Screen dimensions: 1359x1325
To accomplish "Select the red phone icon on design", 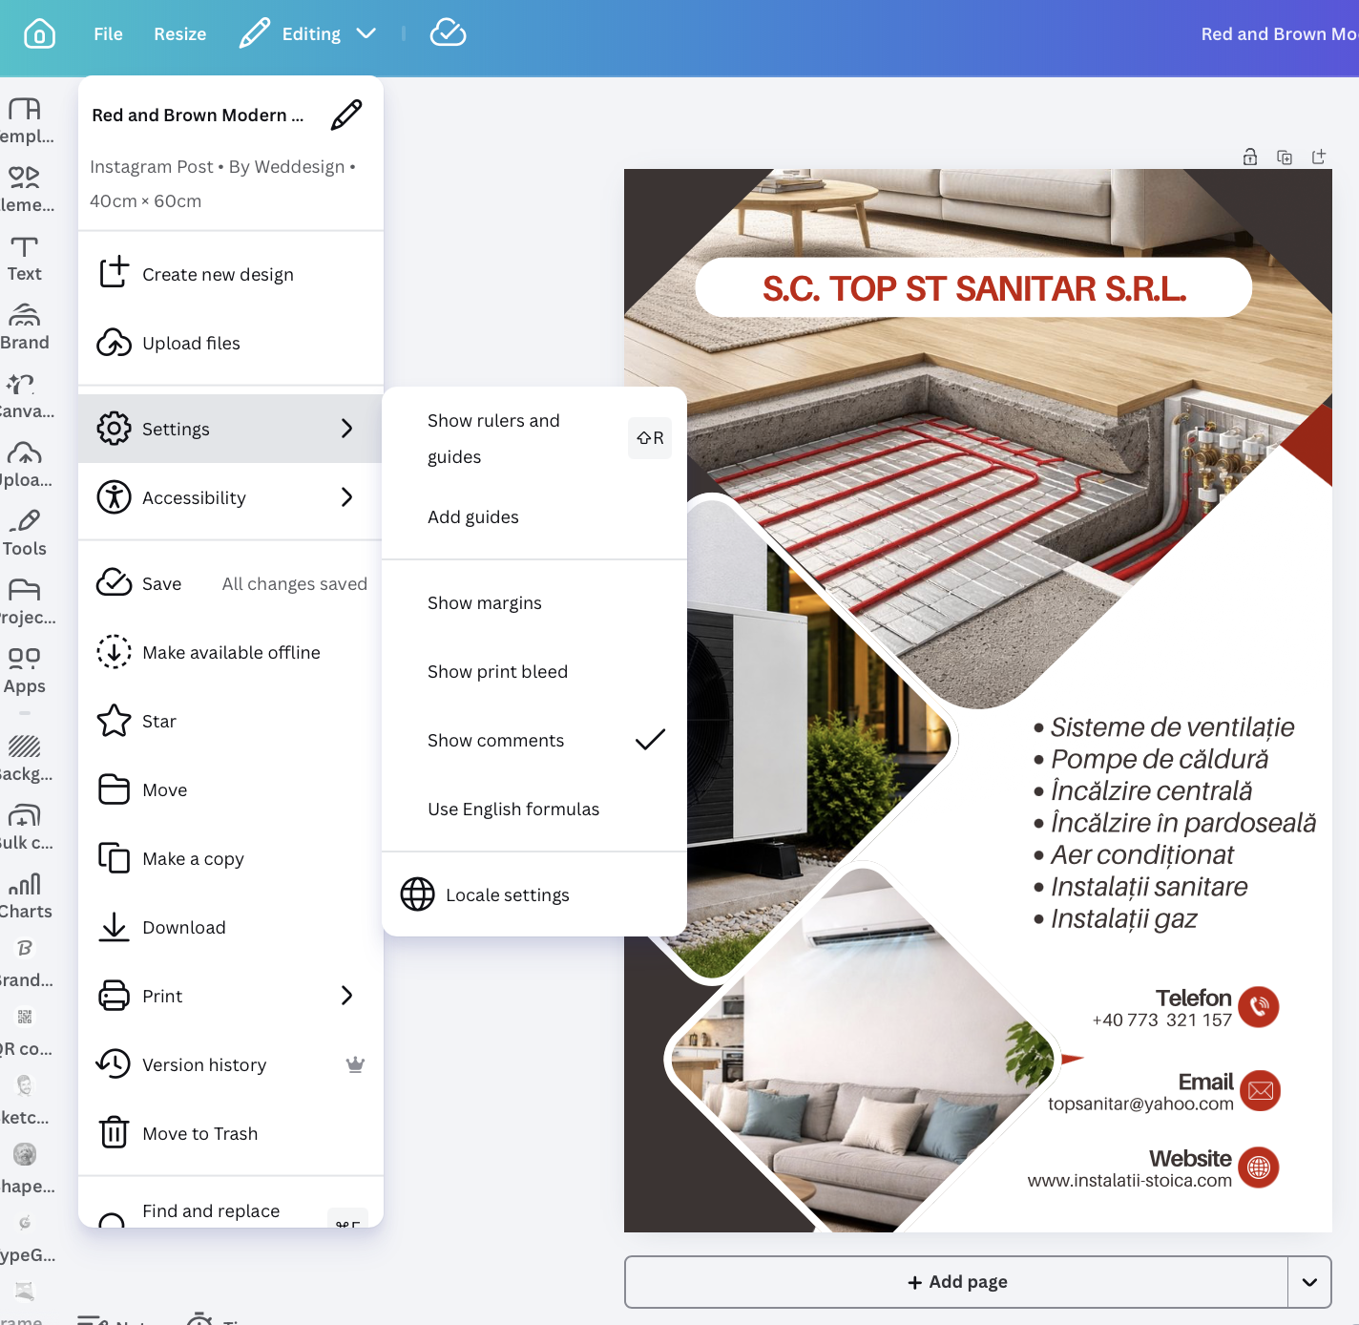I will point(1259,1006).
